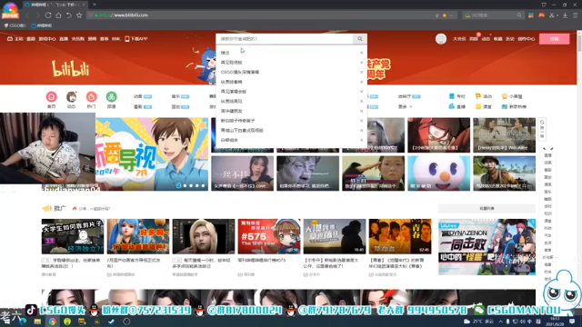The image size is (582, 327).
Task: Open 创作中心 in the header
Action: (527, 38)
